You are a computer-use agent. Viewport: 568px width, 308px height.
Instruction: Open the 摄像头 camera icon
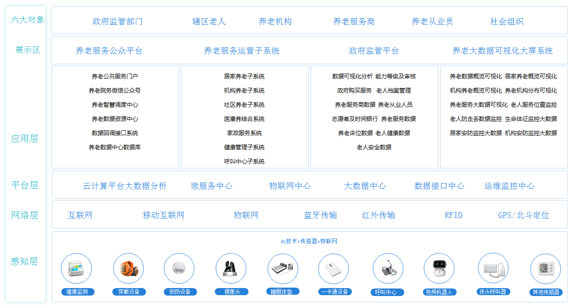coord(231,269)
